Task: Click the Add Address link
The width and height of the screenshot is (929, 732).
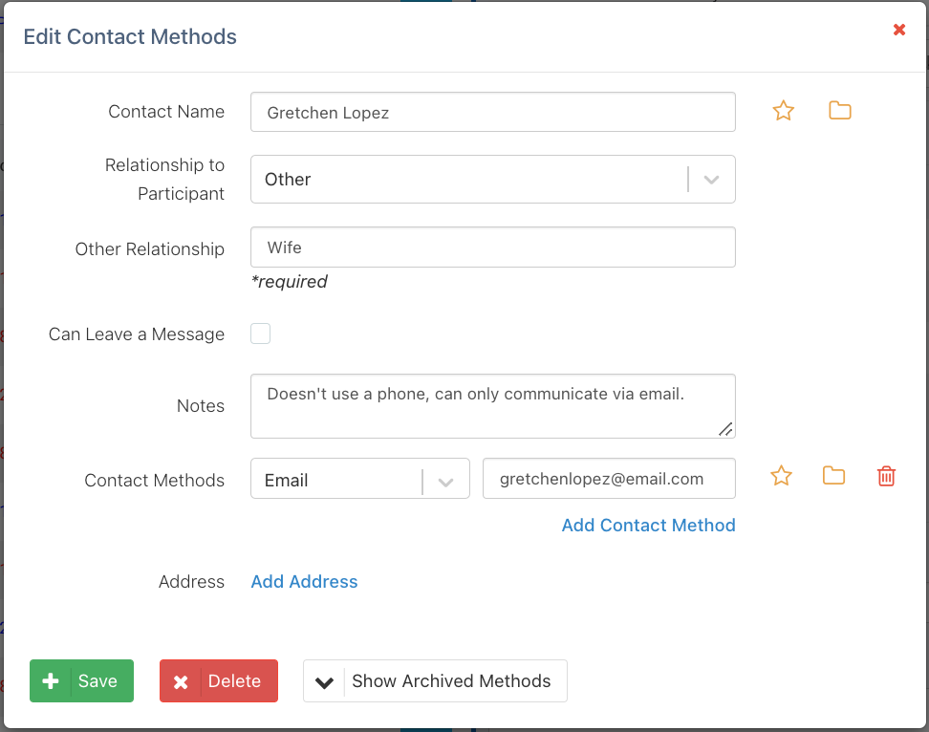Action: [x=304, y=581]
